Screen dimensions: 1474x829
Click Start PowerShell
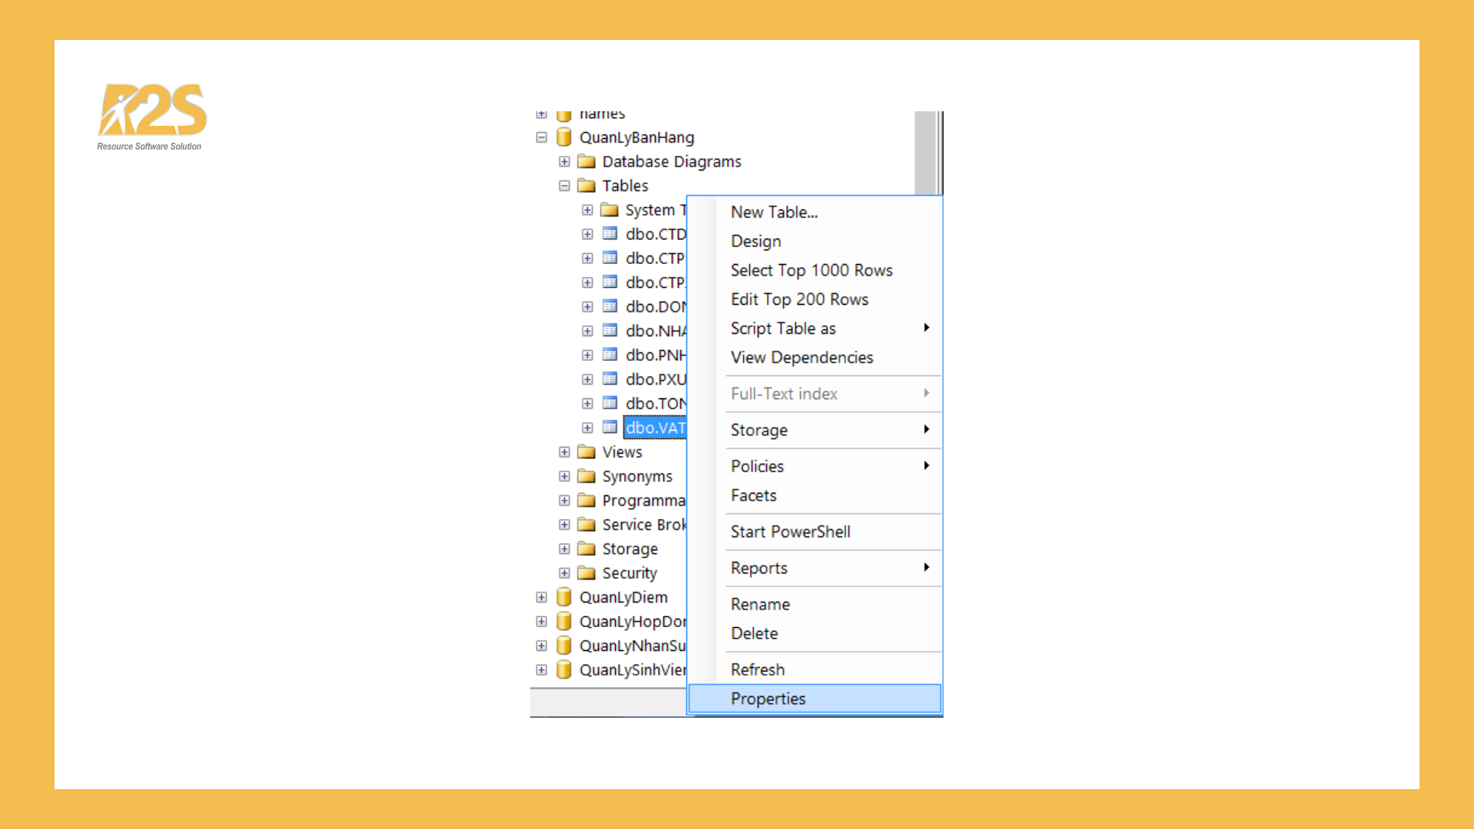click(789, 531)
